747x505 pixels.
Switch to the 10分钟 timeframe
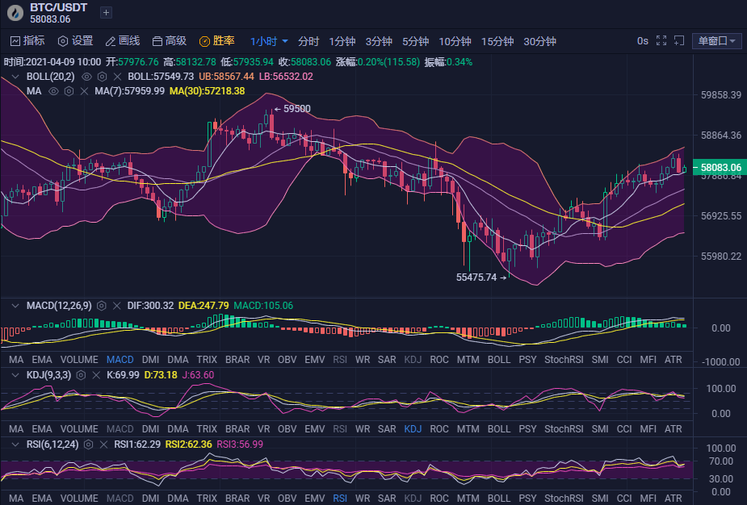455,41
